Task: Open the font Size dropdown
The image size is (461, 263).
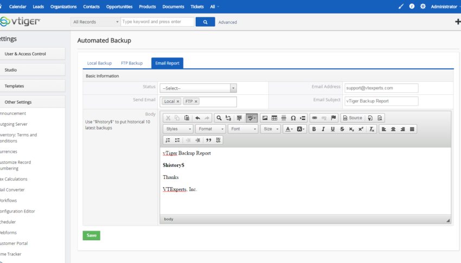Action: pyautogui.click(x=271, y=129)
